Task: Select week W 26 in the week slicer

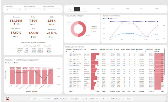Action: pos(142,9)
